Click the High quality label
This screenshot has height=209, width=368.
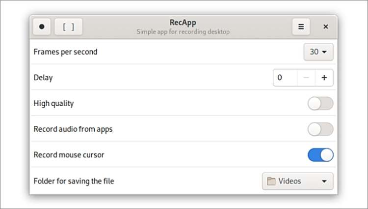(53, 104)
